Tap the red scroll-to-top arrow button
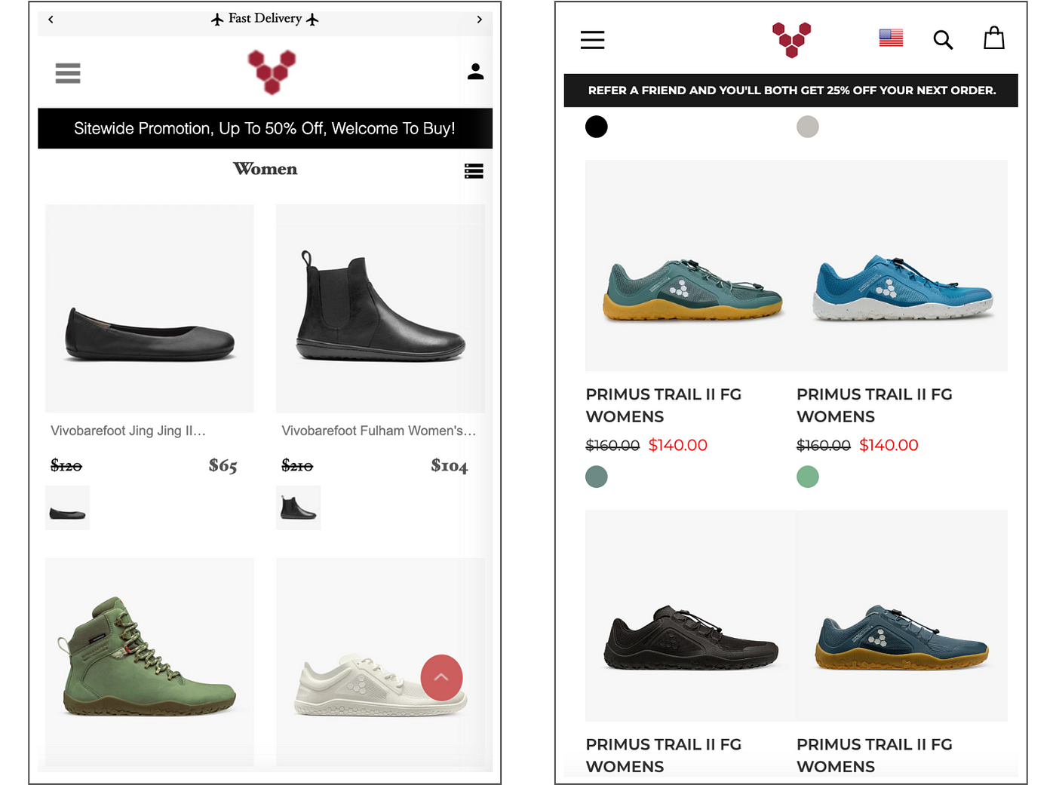 point(441,677)
